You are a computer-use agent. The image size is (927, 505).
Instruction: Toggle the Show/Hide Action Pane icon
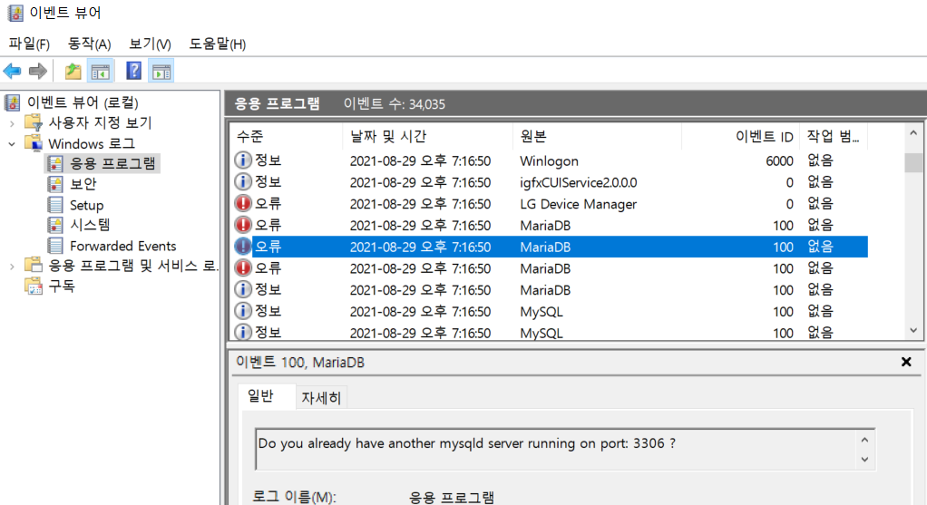pyautogui.click(x=161, y=72)
